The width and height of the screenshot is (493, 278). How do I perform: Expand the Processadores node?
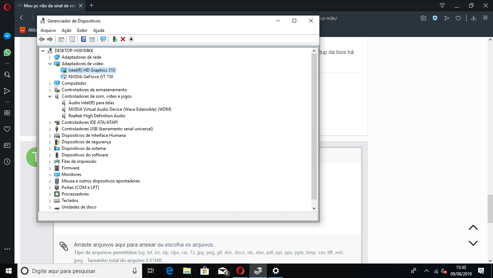tap(50, 194)
